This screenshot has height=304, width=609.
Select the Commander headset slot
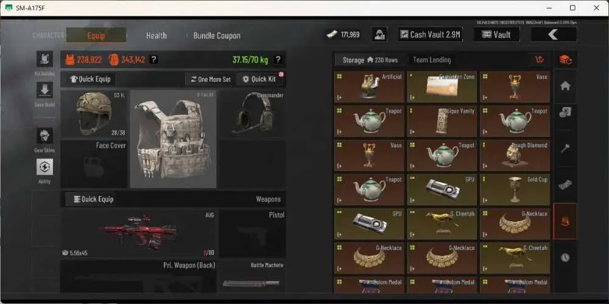pyautogui.click(x=253, y=114)
